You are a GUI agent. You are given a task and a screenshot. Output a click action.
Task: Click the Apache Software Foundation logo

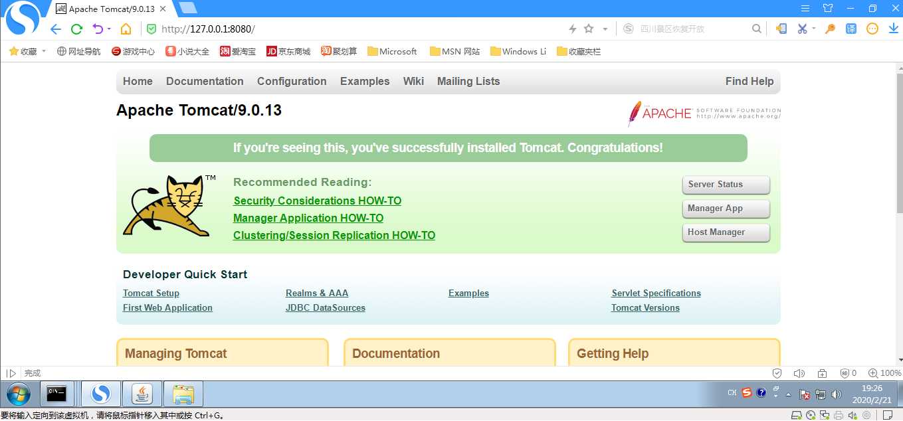[x=704, y=114]
